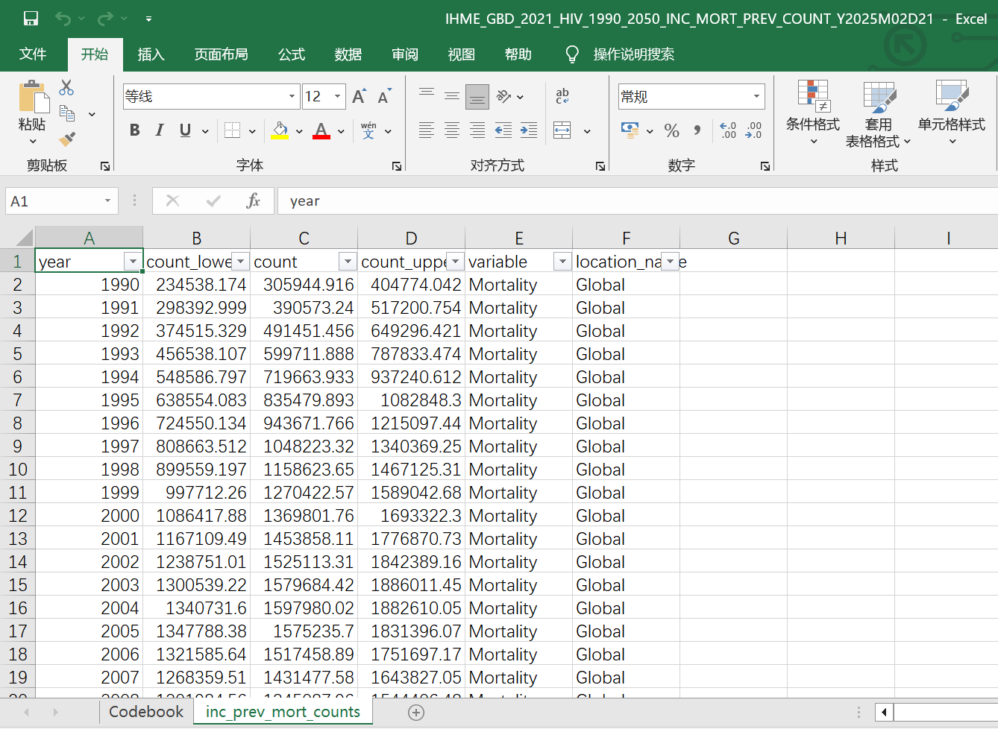Toggle italic text formatting

[160, 130]
